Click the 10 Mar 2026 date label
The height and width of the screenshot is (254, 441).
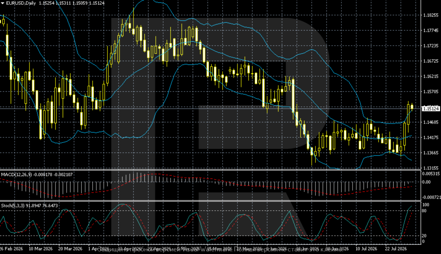[x=41, y=249]
